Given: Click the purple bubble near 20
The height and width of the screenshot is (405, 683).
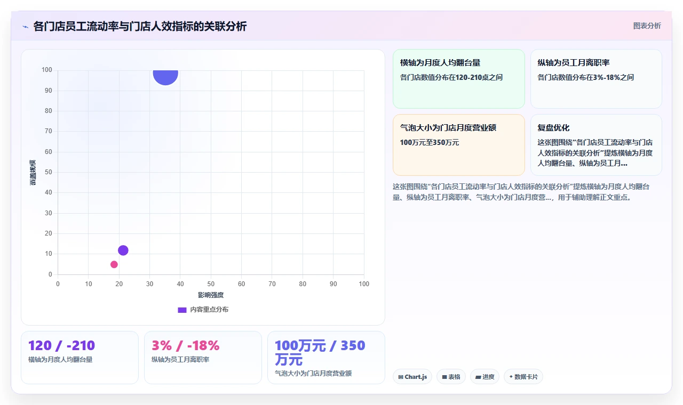Looking at the screenshot, I should point(123,250).
